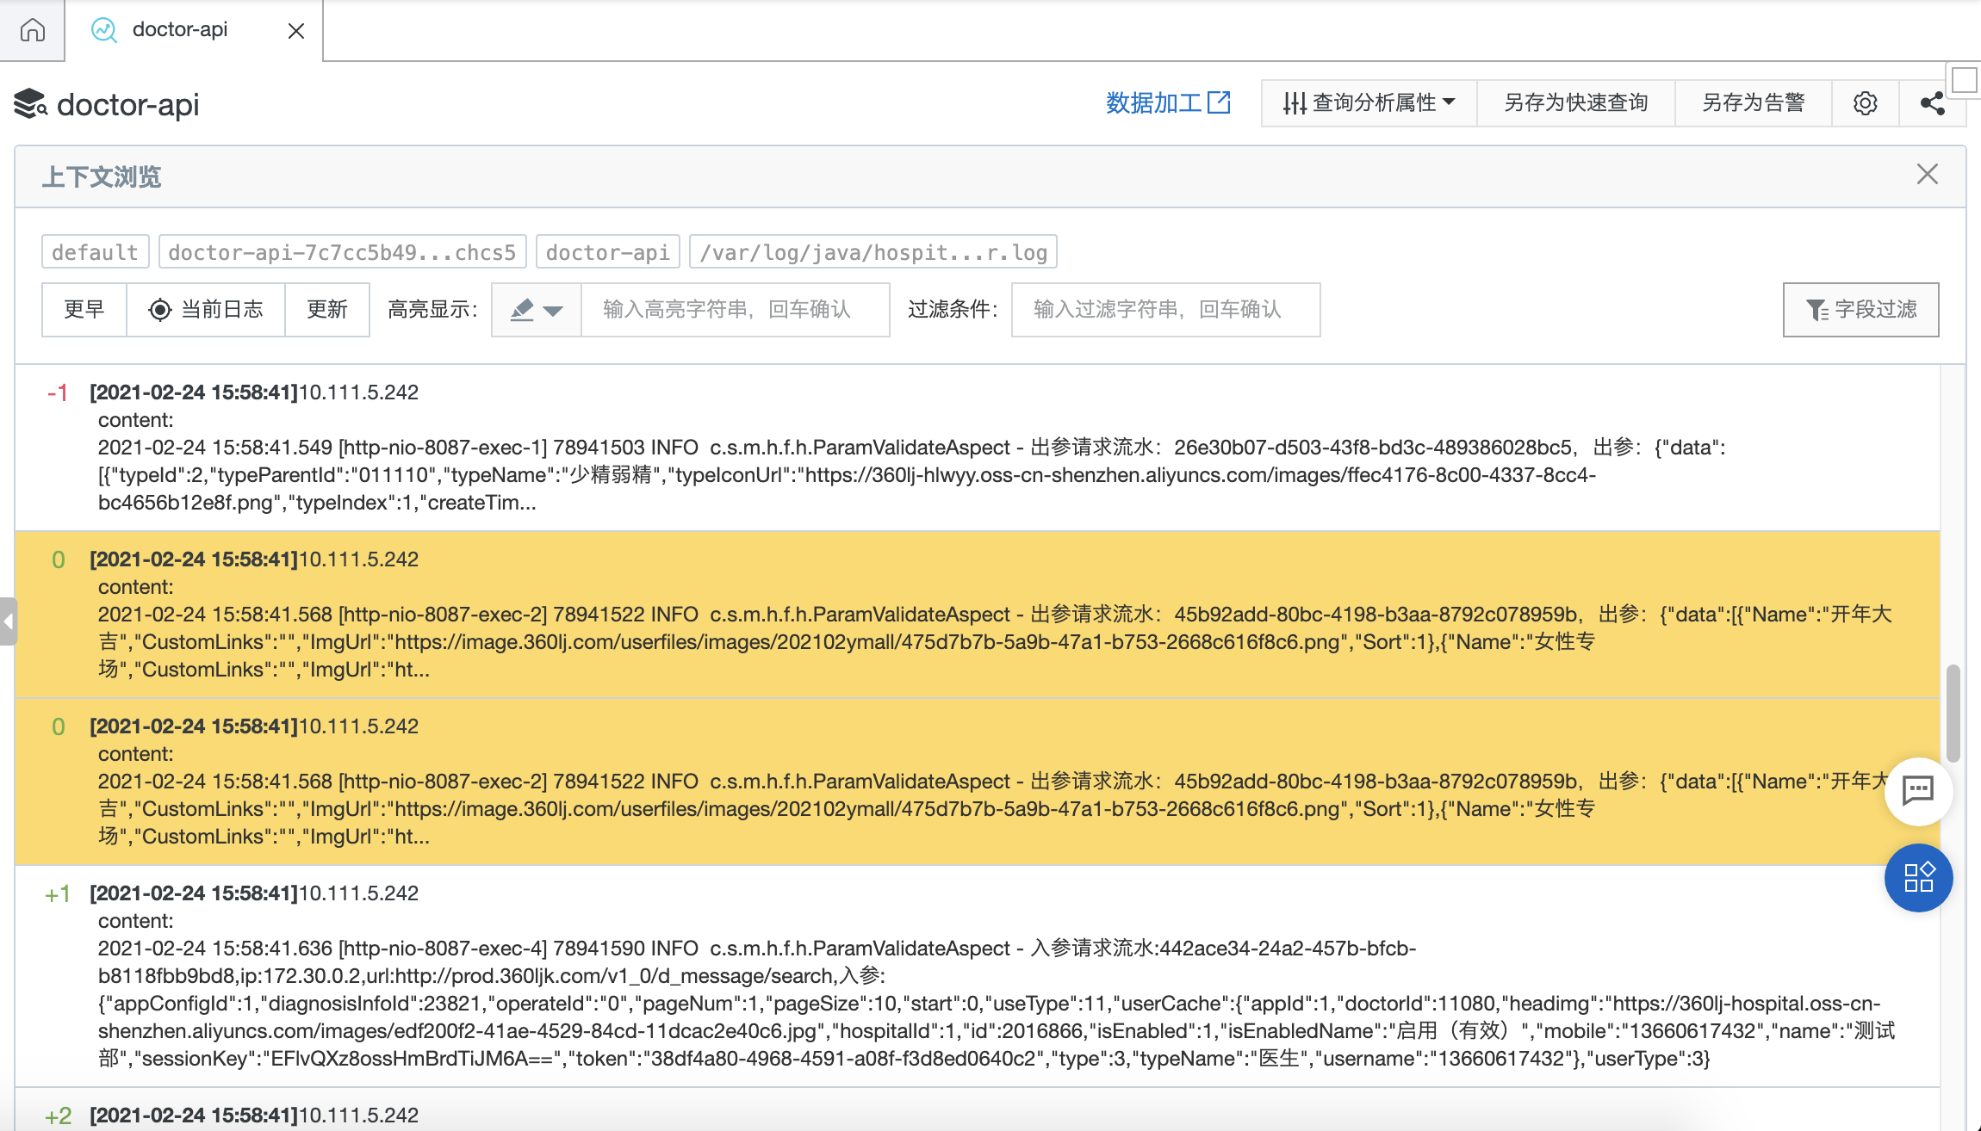The height and width of the screenshot is (1131, 1981).
Task: Click the log list vertical scrollbar
Action: [x=1953, y=713]
